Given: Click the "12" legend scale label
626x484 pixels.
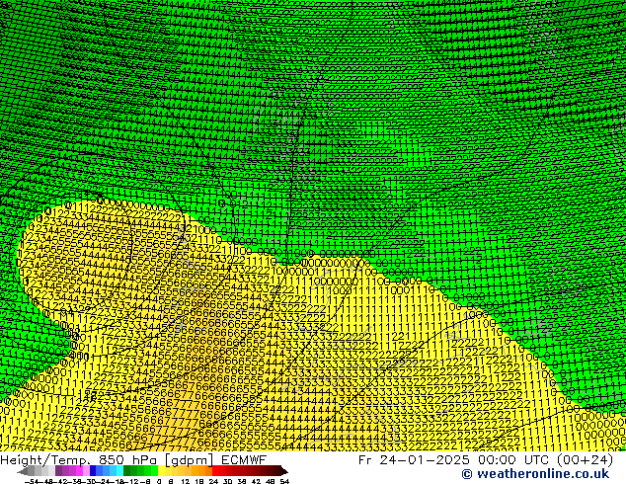Looking at the screenshot, I should point(186,482).
